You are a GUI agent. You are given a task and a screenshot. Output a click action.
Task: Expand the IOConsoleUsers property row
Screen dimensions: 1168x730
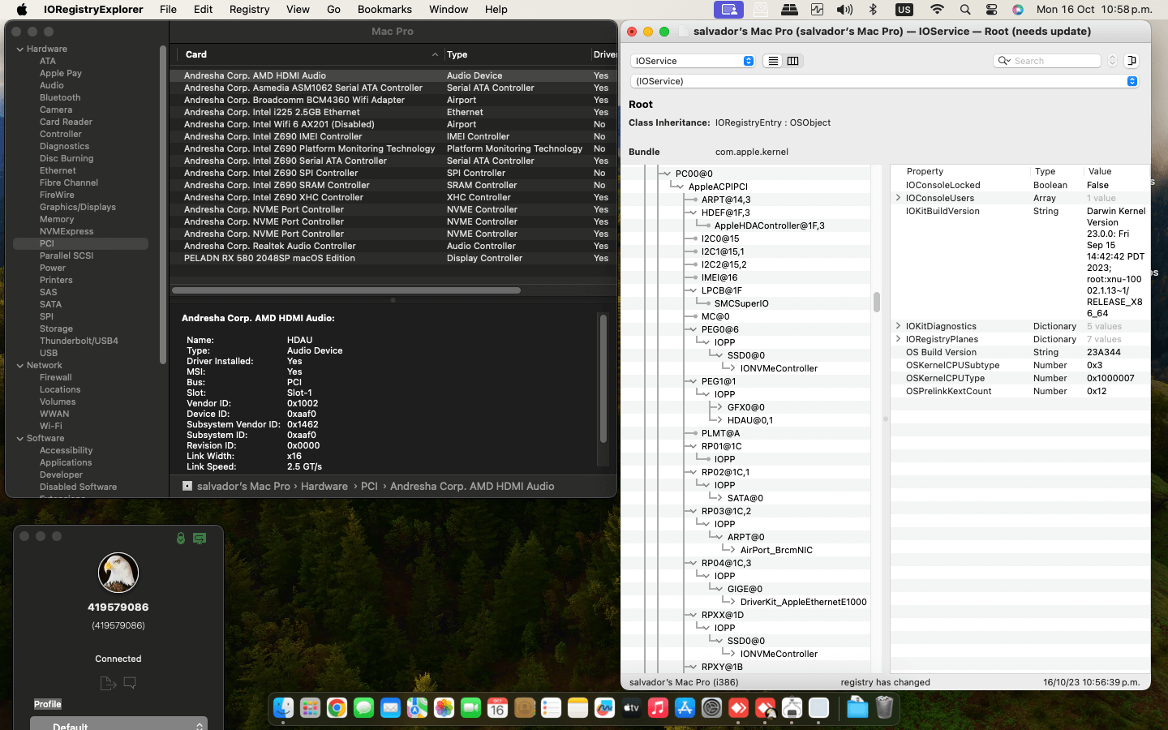coord(898,198)
